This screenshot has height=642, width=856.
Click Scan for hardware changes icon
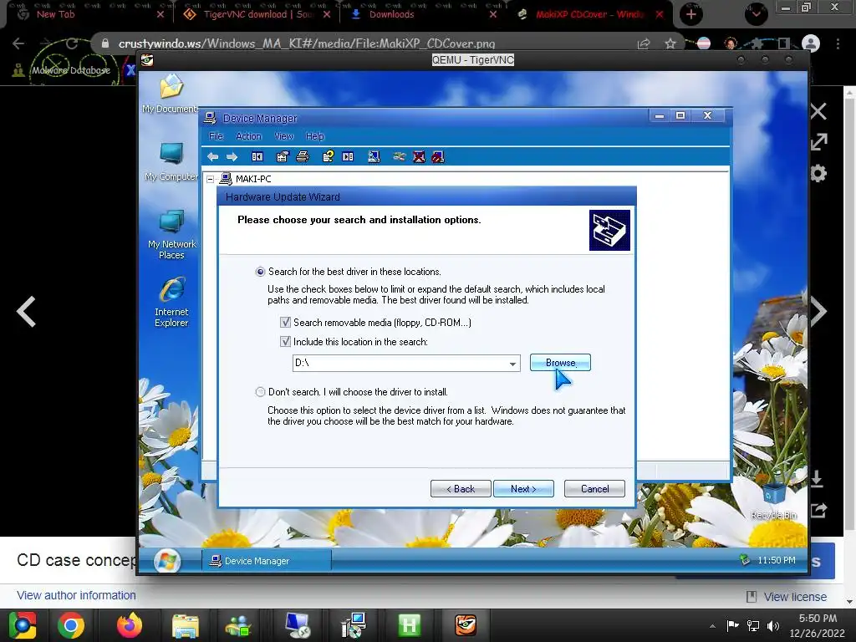coord(374,157)
